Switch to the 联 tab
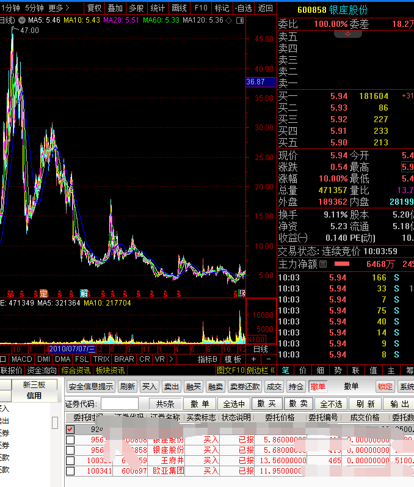 (355, 370)
